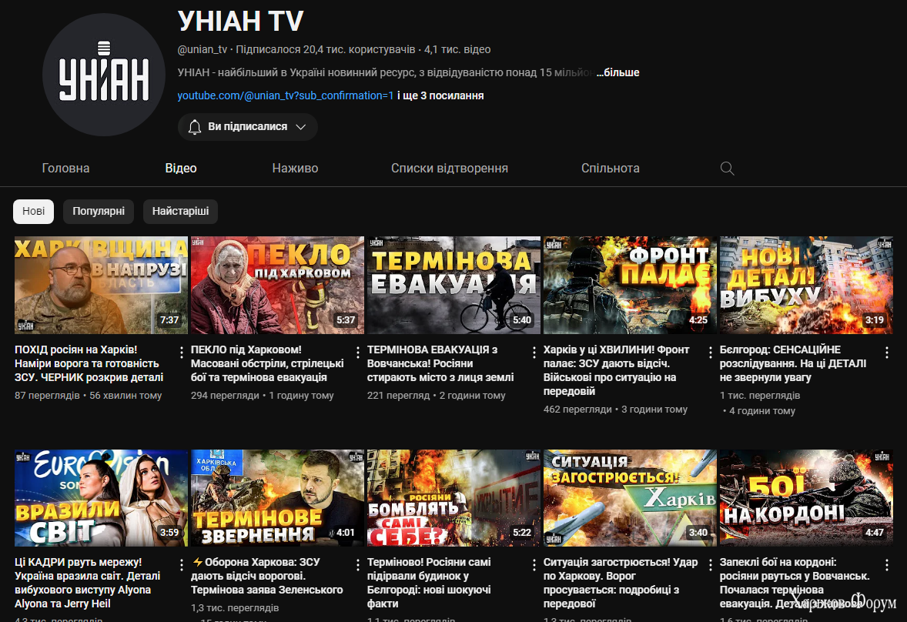Select the Нові sort filter

[34, 212]
